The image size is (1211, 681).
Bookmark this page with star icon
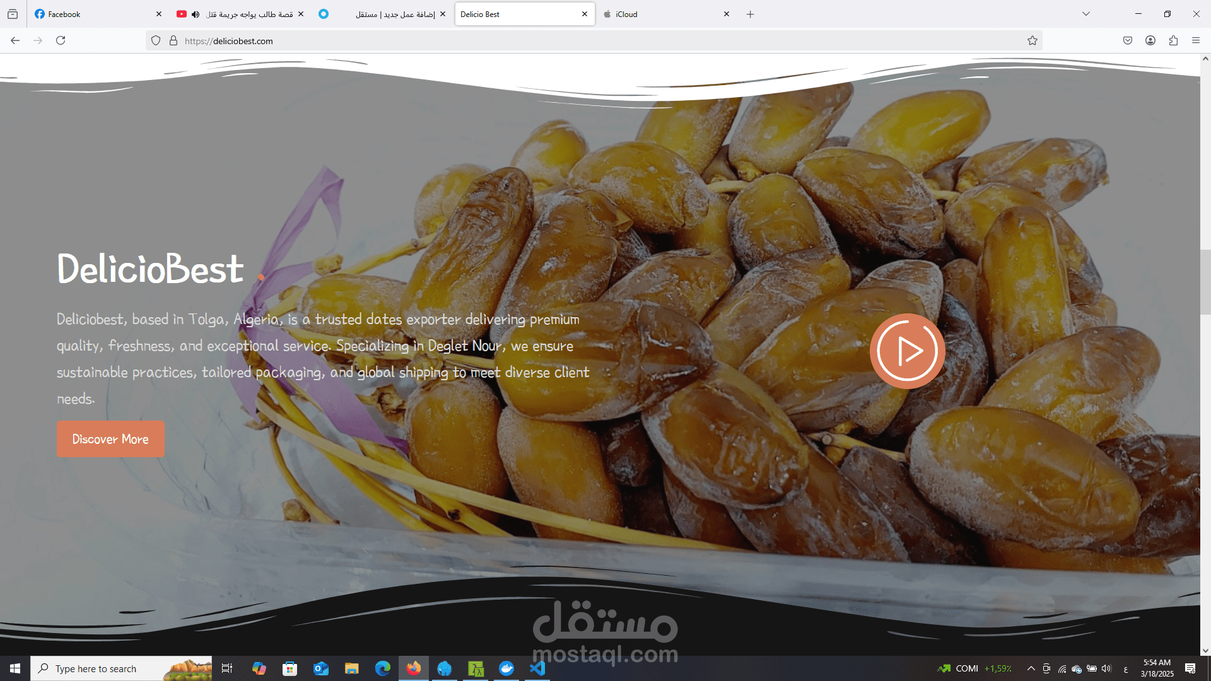click(1032, 41)
